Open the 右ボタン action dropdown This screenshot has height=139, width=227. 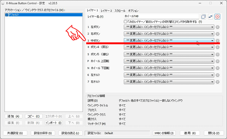pos(169,34)
